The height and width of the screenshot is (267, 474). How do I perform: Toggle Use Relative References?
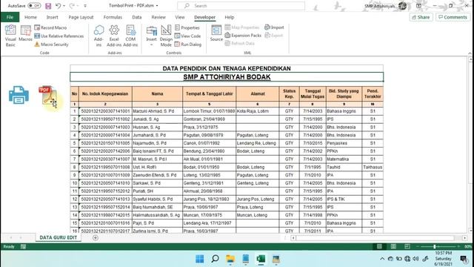(59, 36)
